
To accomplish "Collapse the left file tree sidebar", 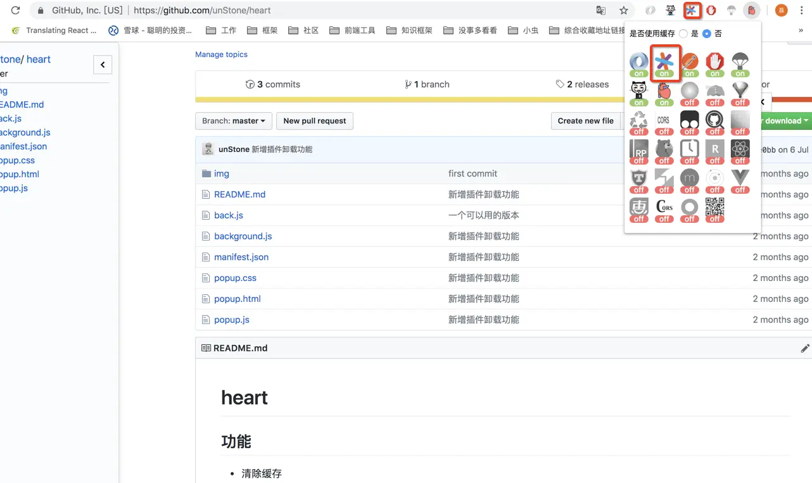I will click(103, 65).
